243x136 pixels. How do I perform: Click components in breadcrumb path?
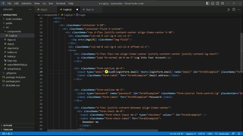[50, 15]
